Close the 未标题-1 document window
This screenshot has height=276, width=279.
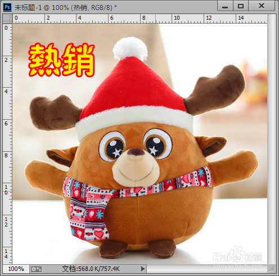pyautogui.click(x=262, y=6)
